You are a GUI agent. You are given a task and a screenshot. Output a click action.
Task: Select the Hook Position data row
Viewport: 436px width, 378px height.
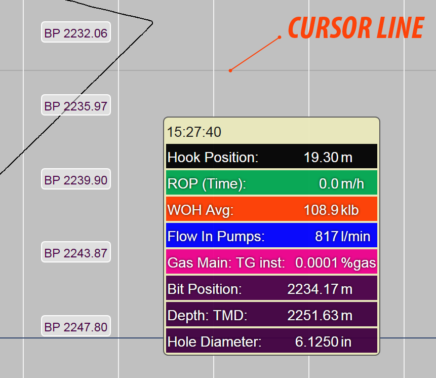click(x=271, y=157)
